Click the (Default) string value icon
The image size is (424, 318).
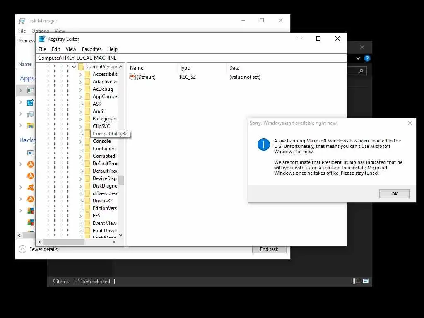coord(132,77)
